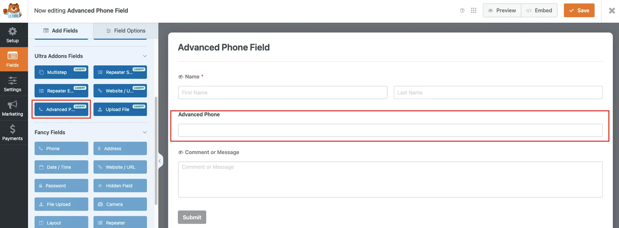Image resolution: width=619 pixels, height=228 pixels.
Task: Open the Payments dollar panel
Action: coord(12,133)
